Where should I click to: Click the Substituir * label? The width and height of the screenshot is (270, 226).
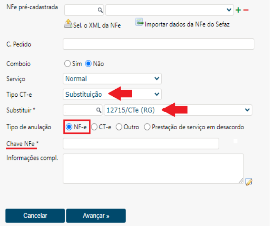[21, 110]
